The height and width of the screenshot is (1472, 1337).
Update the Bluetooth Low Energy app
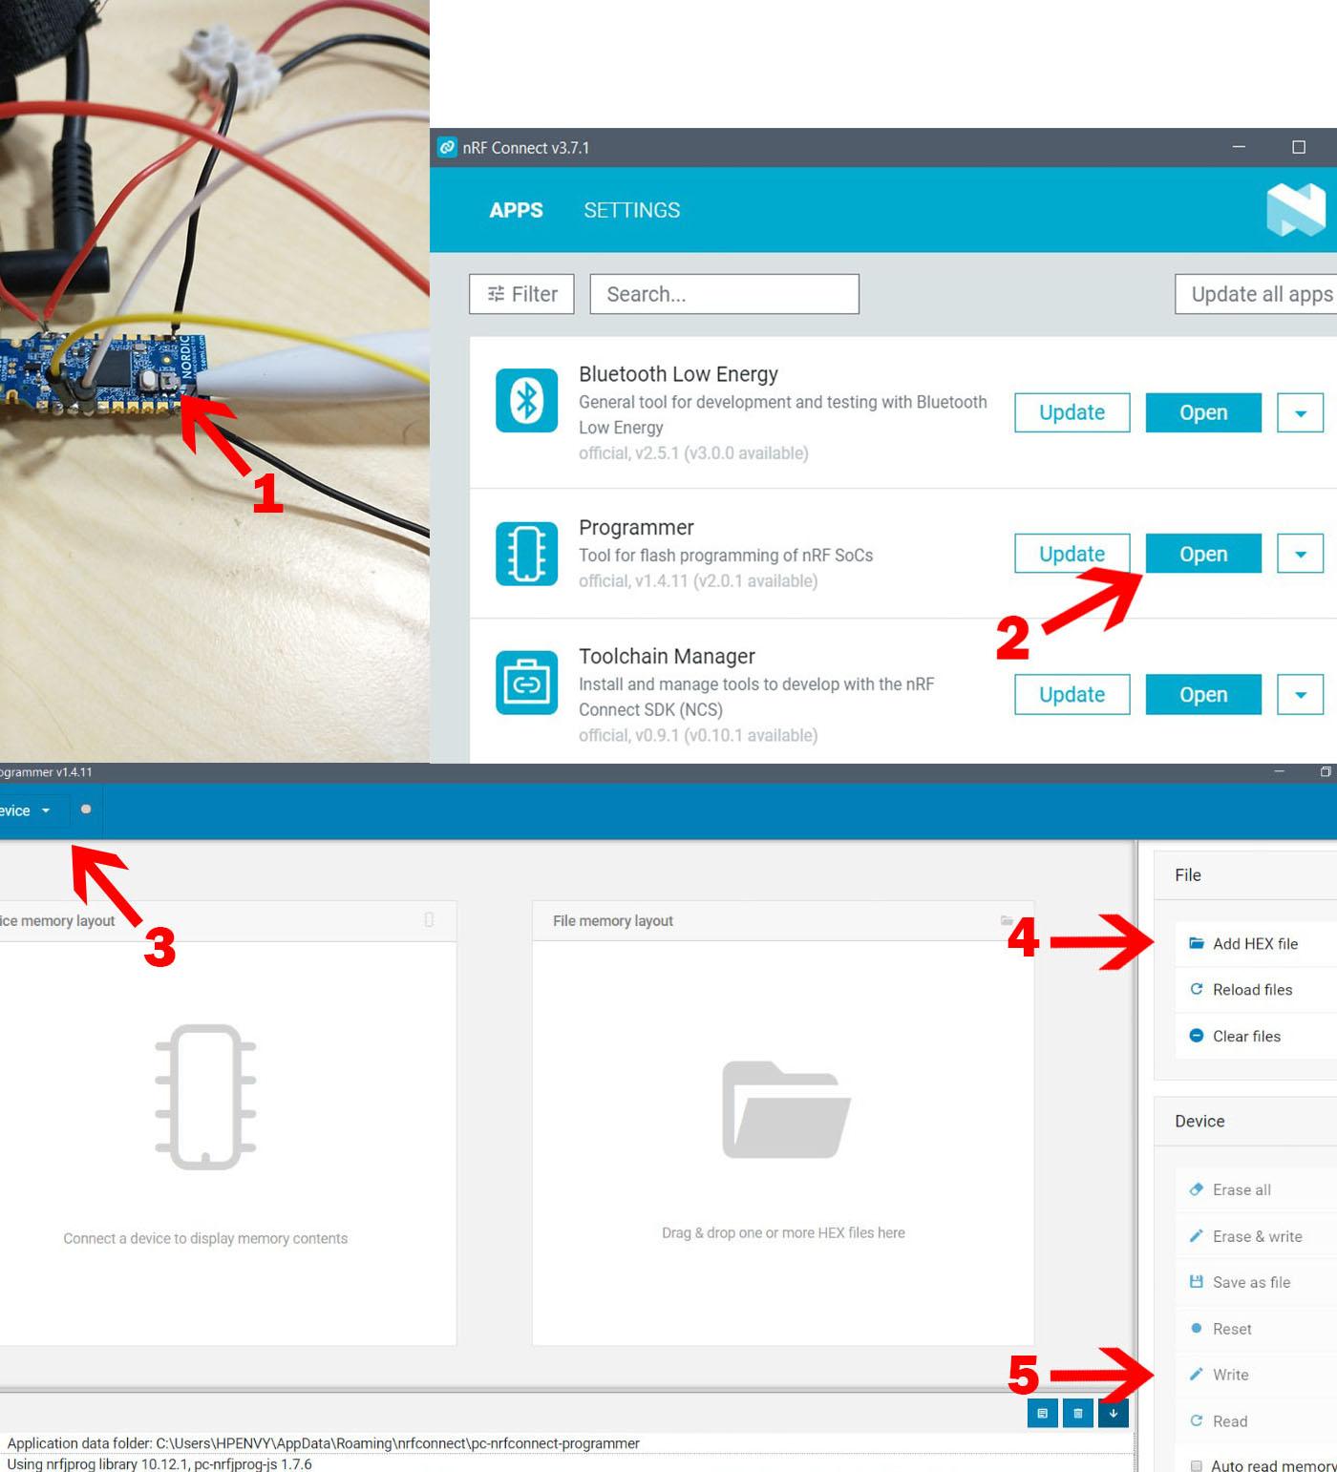[1072, 412]
